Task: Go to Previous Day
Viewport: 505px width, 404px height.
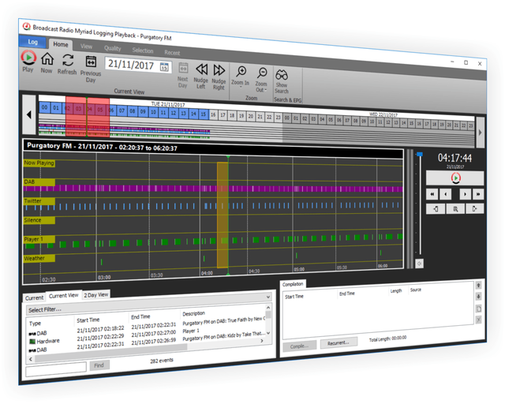Action: (91, 63)
